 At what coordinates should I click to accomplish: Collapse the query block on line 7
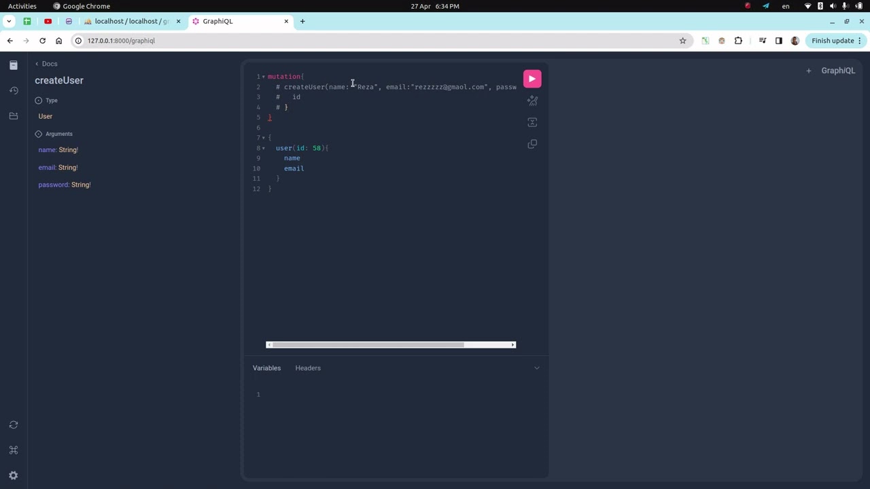coord(264,138)
